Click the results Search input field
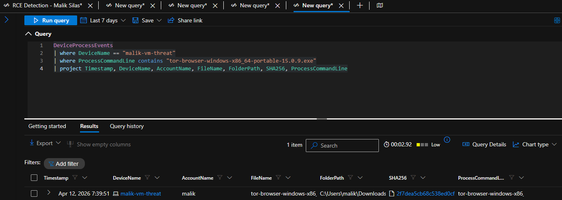The height and width of the screenshot is (200, 562). tap(342, 146)
